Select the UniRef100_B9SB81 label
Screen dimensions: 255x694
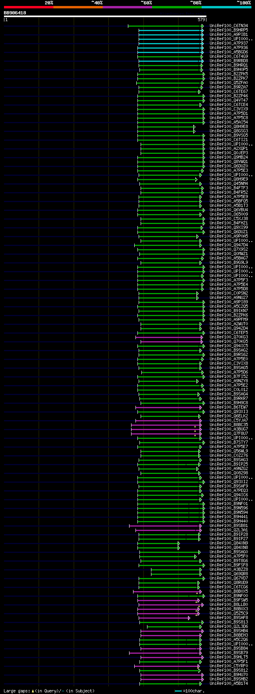coord(229,526)
